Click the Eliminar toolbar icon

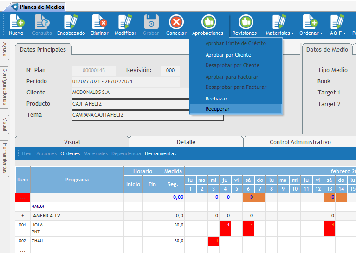pos(99,22)
